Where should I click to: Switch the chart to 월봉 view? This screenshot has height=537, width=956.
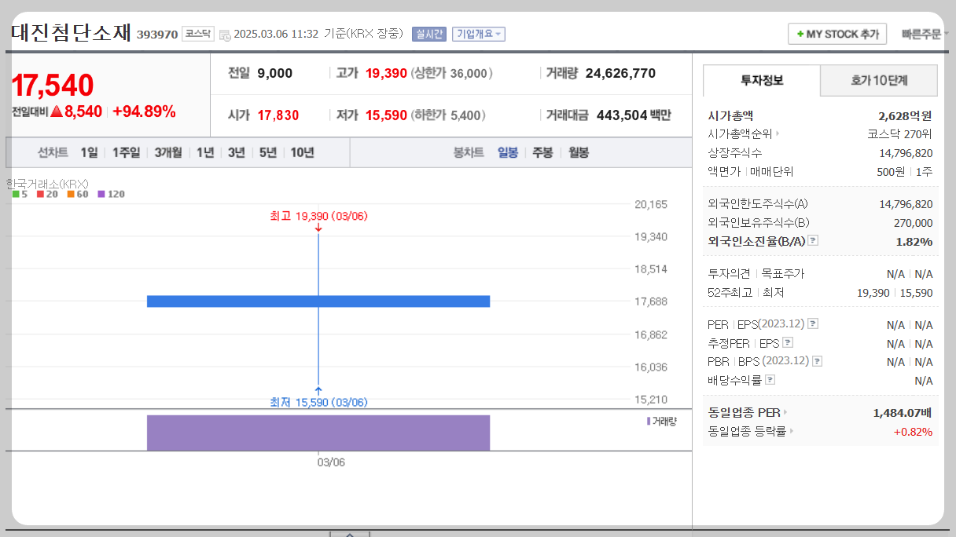[579, 153]
